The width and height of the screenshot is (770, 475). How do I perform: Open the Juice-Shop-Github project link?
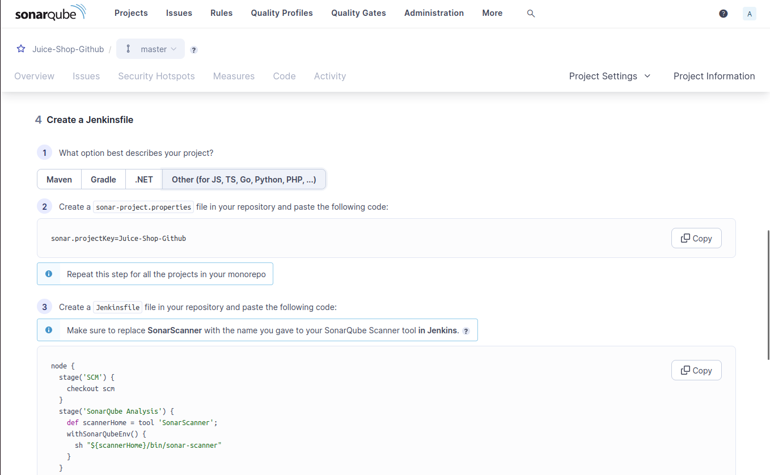tap(68, 49)
